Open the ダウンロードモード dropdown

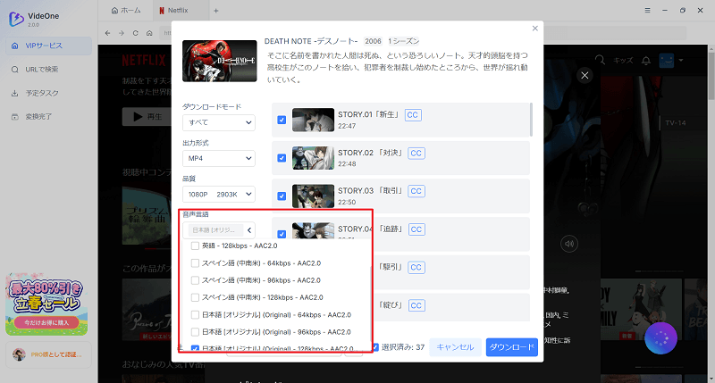[219, 122]
